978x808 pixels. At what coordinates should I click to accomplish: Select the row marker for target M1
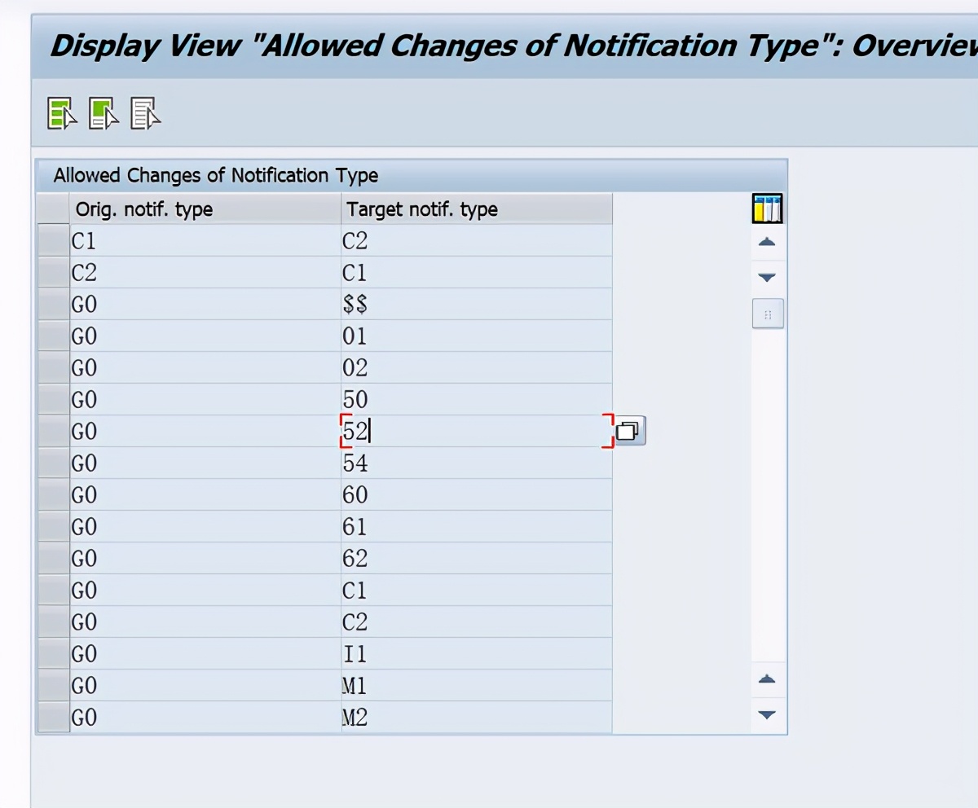(x=54, y=686)
